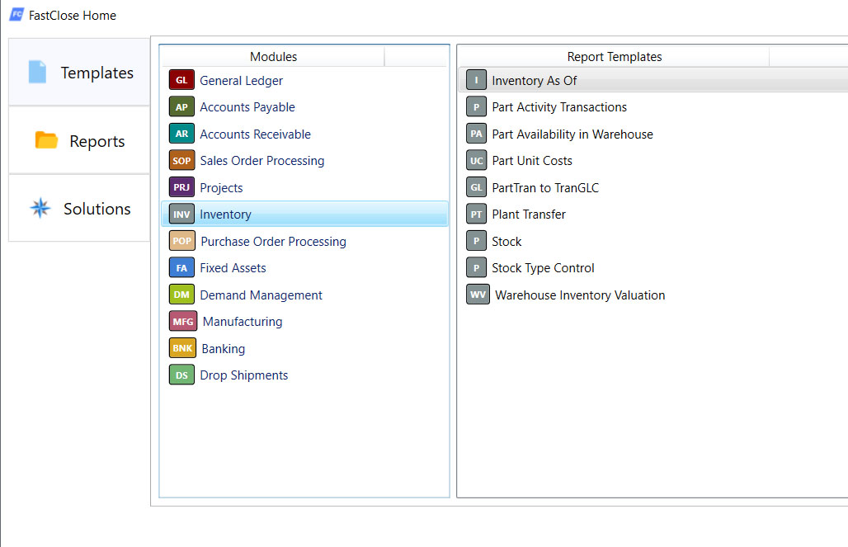Open the Manufacturing module
Image resolution: width=848 pixels, height=547 pixels.
[x=242, y=322]
